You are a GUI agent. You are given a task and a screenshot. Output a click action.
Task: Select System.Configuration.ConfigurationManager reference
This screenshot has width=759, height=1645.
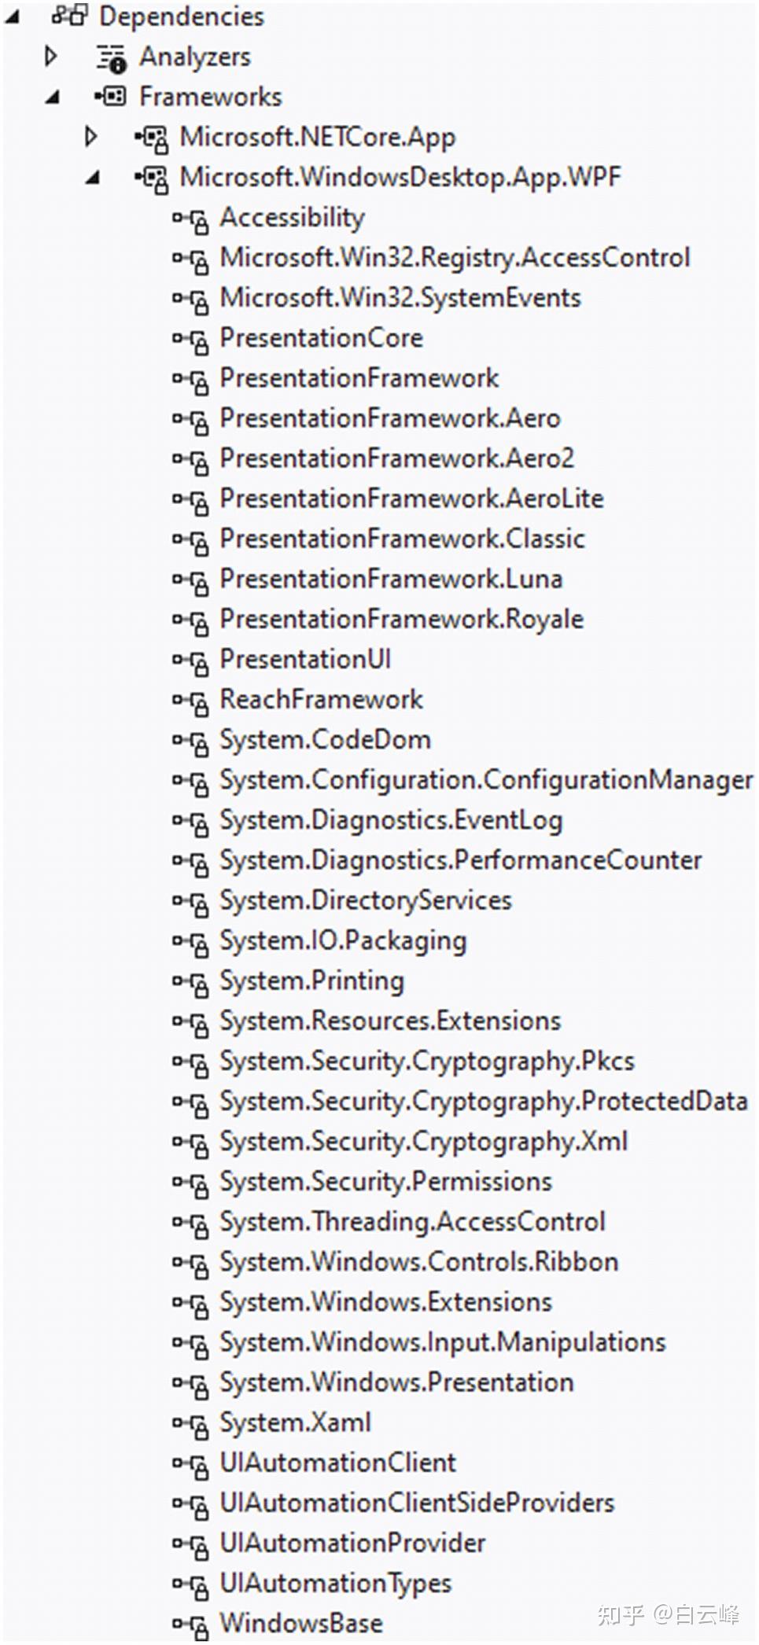pos(485,780)
